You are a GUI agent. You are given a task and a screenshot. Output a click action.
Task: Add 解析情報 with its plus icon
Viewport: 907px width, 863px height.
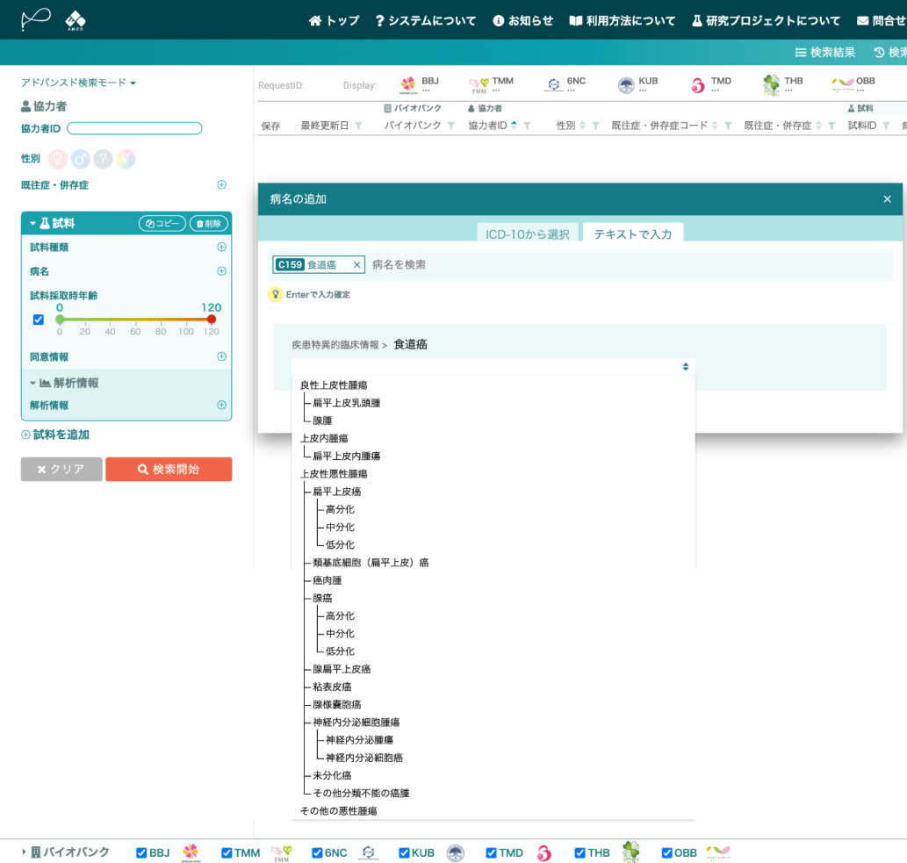coord(221,405)
